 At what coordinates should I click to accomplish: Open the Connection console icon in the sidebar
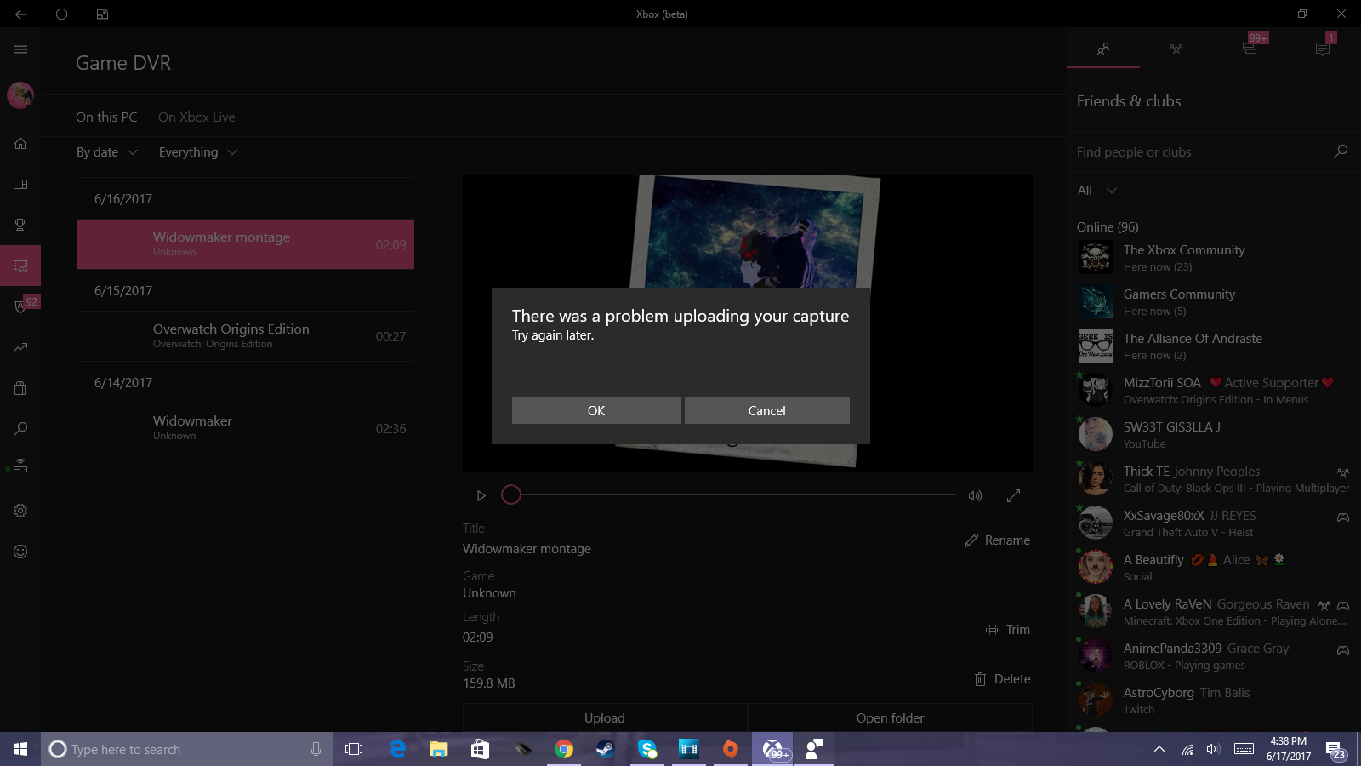[20, 467]
